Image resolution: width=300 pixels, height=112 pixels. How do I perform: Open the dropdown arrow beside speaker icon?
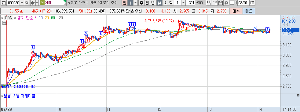point(37,3)
